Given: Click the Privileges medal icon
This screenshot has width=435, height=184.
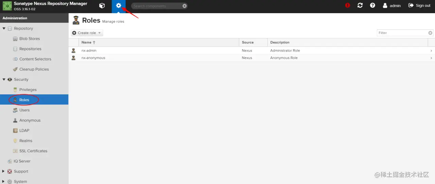Looking at the screenshot, I should [x=15, y=90].
